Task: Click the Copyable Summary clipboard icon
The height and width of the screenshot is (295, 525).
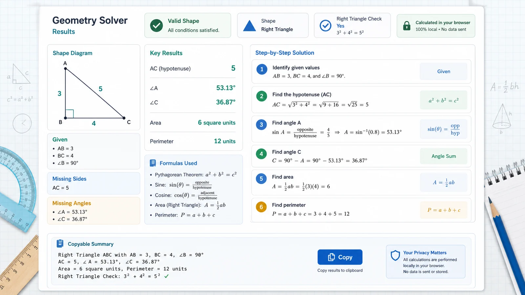Action: tap(60, 244)
